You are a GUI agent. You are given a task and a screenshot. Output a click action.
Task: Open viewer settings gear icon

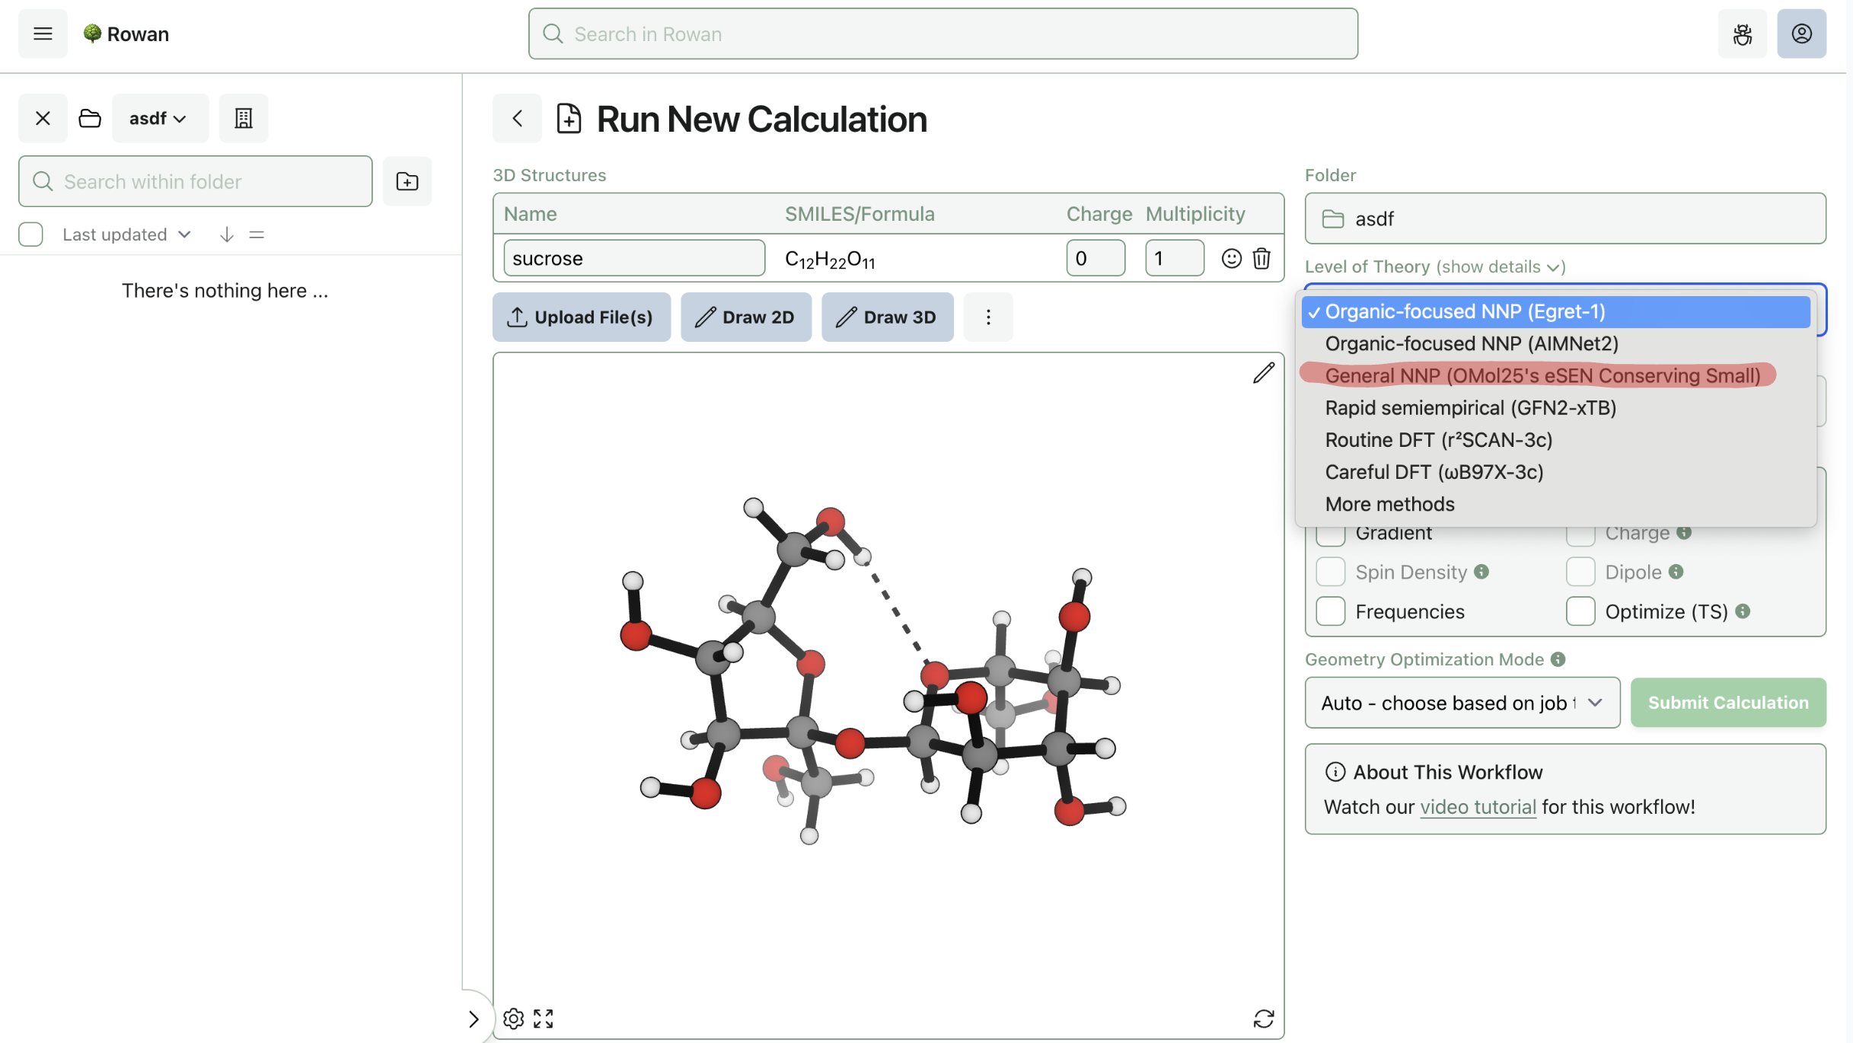(x=513, y=1019)
